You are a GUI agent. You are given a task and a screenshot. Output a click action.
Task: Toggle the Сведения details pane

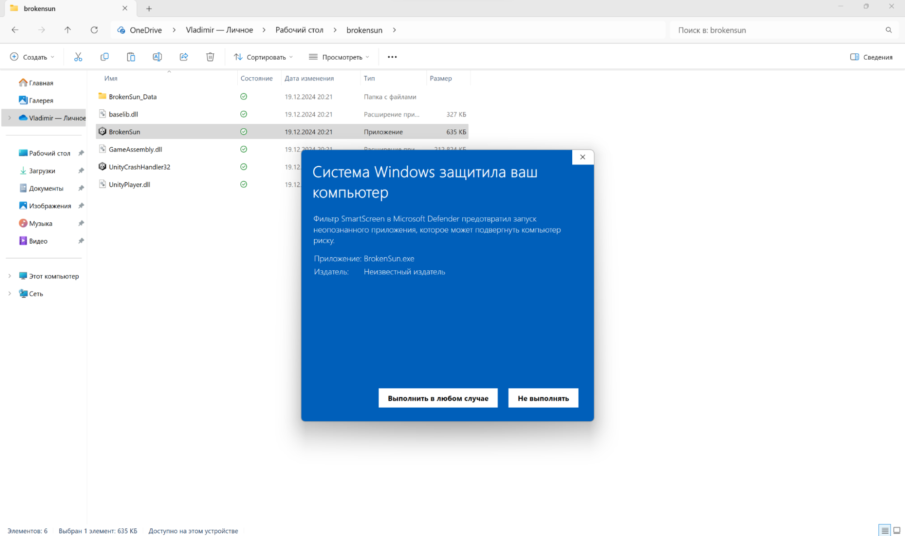(871, 57)
